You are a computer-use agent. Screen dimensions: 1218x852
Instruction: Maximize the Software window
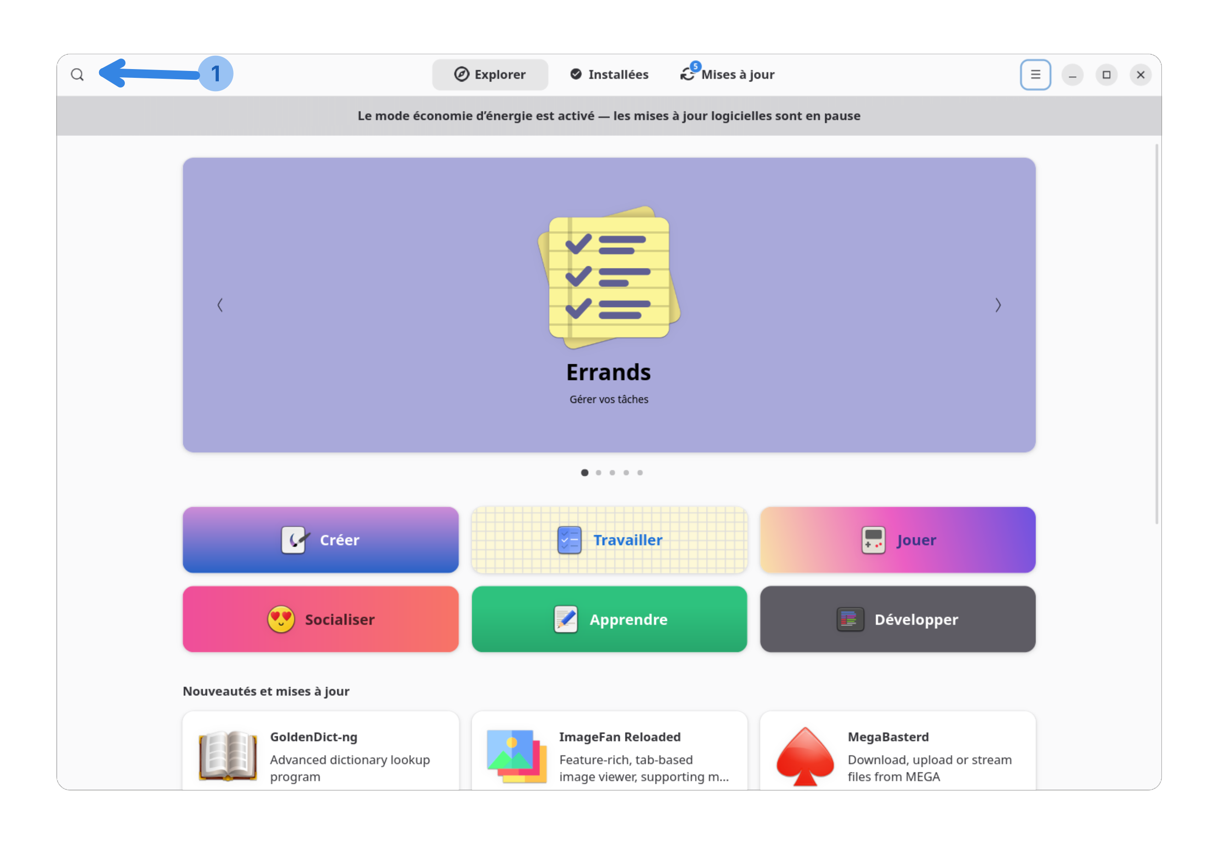tap(1106, 75)
